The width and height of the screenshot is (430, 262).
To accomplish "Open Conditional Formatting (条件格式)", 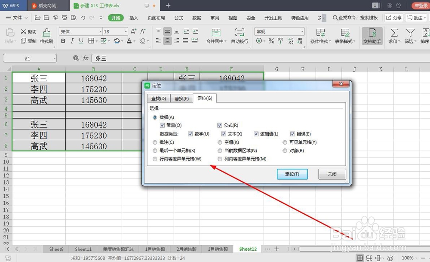I will [320, 37].
